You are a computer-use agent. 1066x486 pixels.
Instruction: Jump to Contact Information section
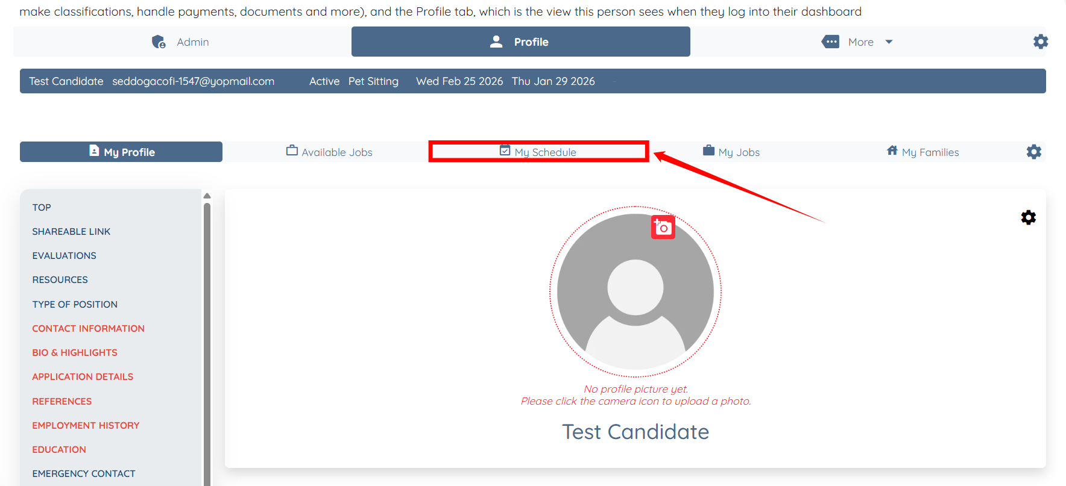88,328
